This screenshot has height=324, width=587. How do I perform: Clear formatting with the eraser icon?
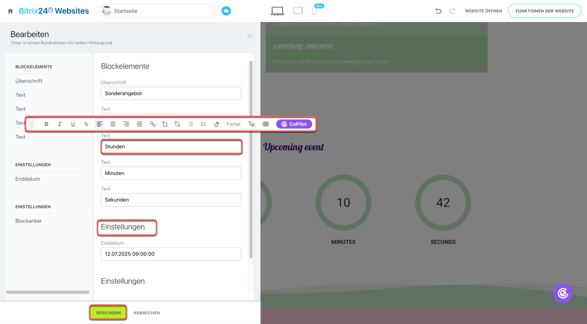[x=216, y=124]
